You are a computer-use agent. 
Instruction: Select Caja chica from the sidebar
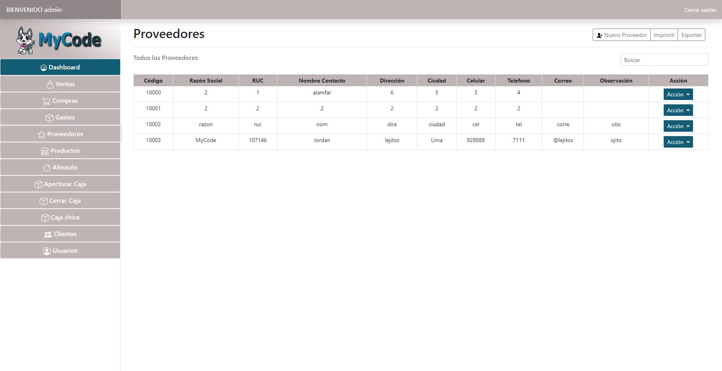[x=60, y=217]
